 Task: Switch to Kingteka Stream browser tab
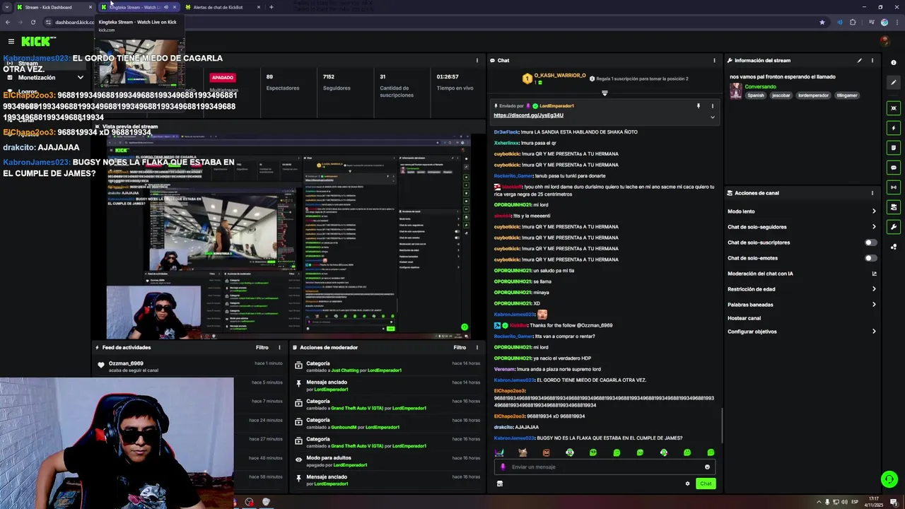pos(139,7)
